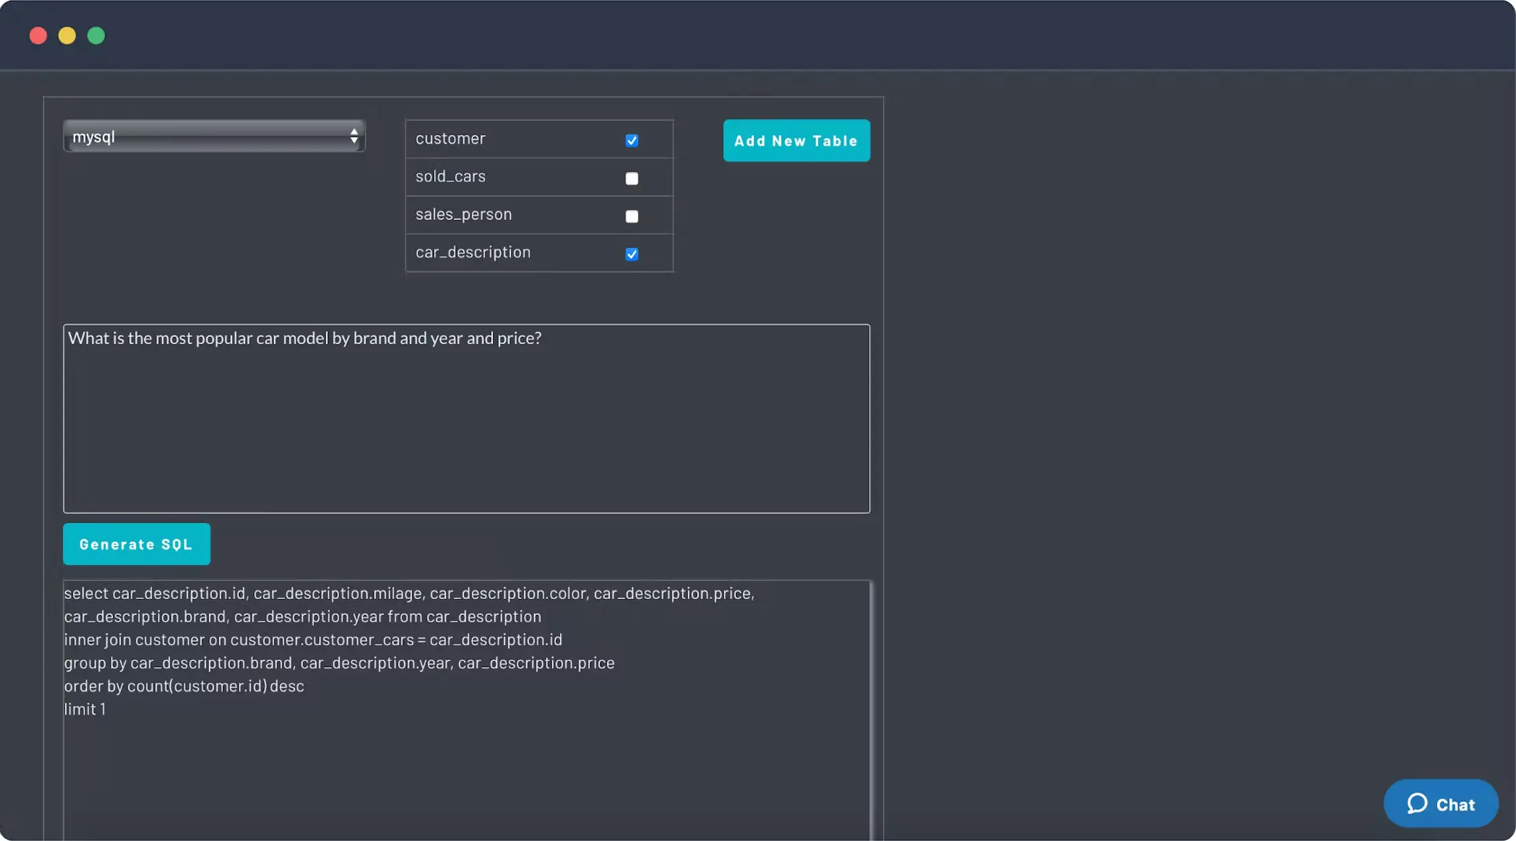Click the Add New Table button

tap(796, 140)
